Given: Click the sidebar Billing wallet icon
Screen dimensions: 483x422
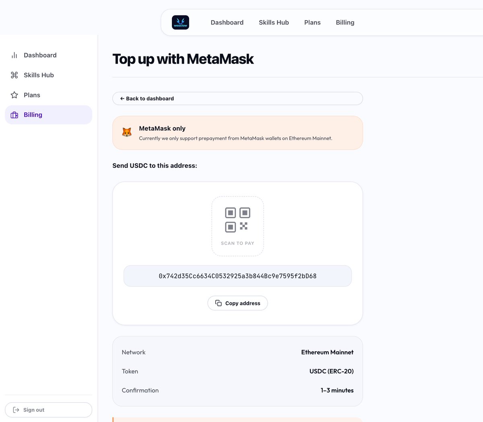Looking at the screenshot, I should coord(14,115).
